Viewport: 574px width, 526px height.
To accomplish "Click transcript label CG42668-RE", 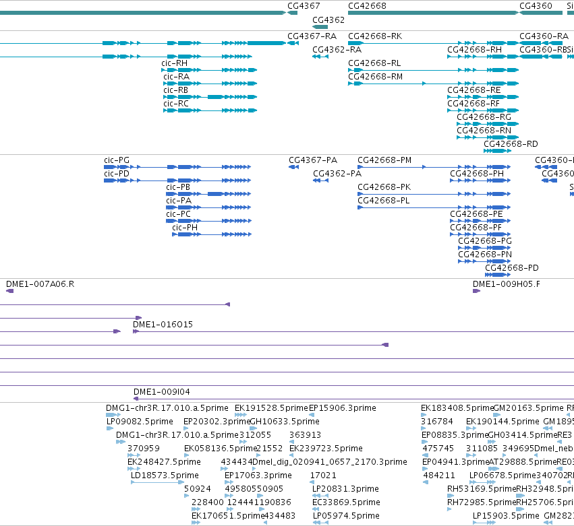I will [474, 90].
